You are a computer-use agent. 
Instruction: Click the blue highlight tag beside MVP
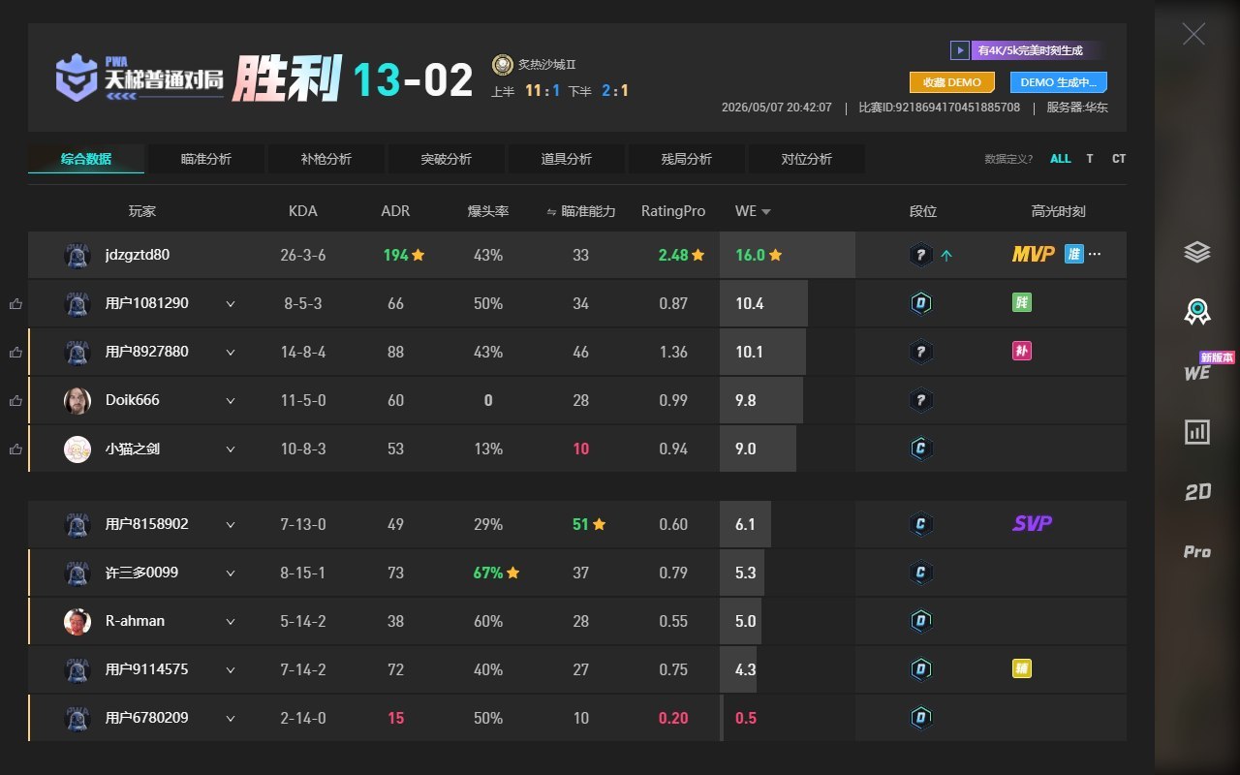coord(1073,254)
